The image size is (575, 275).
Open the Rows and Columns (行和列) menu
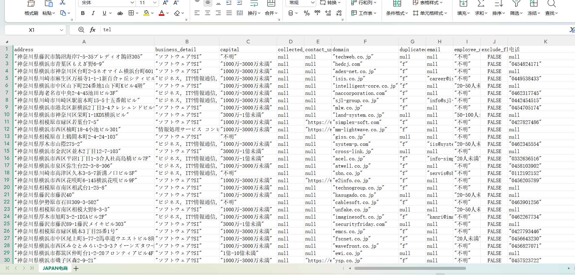pyautogui.click(x=364, y=3)
